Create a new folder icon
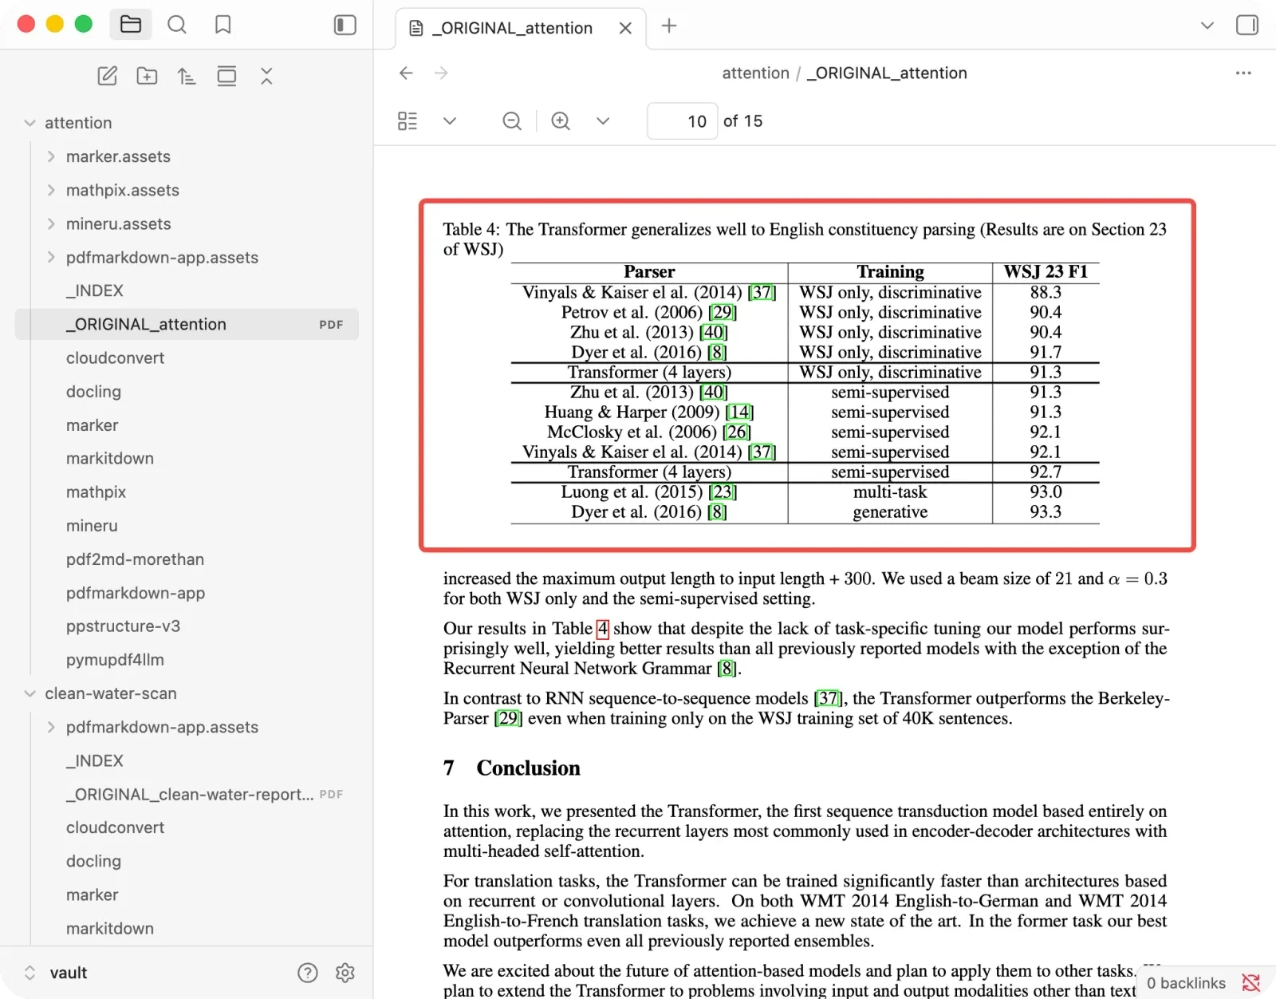Image resolution: width=1276 pixels, height=999 pixels. [147, 76]
